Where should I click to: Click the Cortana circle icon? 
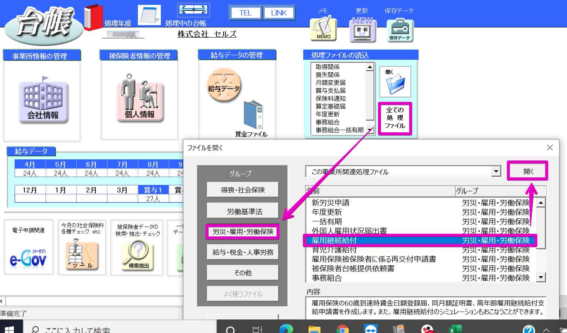230,329
